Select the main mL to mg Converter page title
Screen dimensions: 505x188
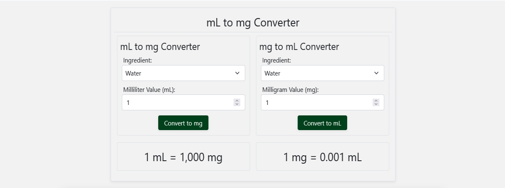tap(253, 23)
